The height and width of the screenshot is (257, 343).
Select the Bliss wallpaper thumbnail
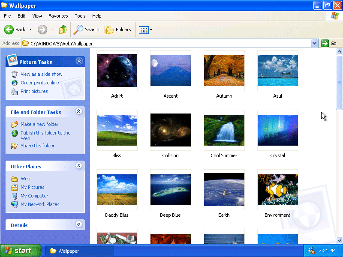tap(117, 130)
